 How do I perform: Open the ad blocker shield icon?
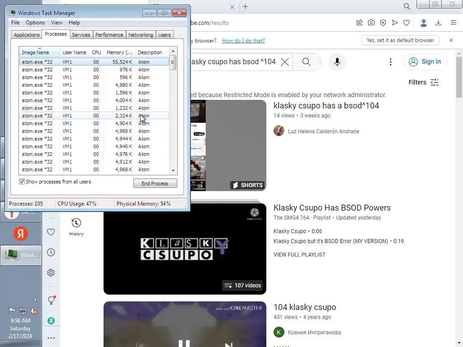[383, 23]
